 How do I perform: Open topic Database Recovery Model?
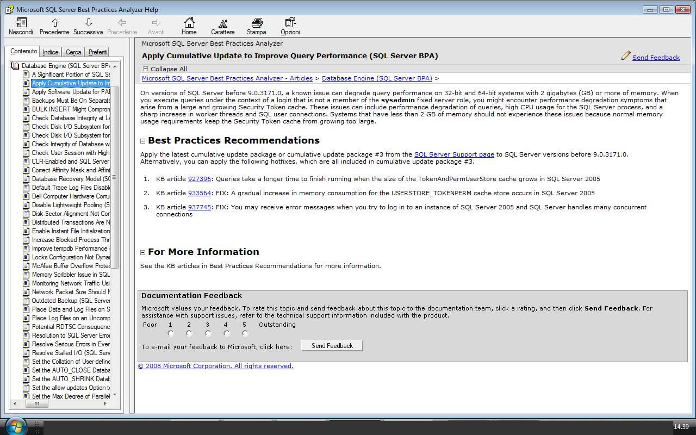(71, 179)
